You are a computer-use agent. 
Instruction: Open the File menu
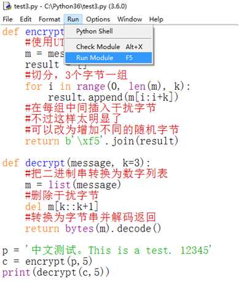(7, 19)
